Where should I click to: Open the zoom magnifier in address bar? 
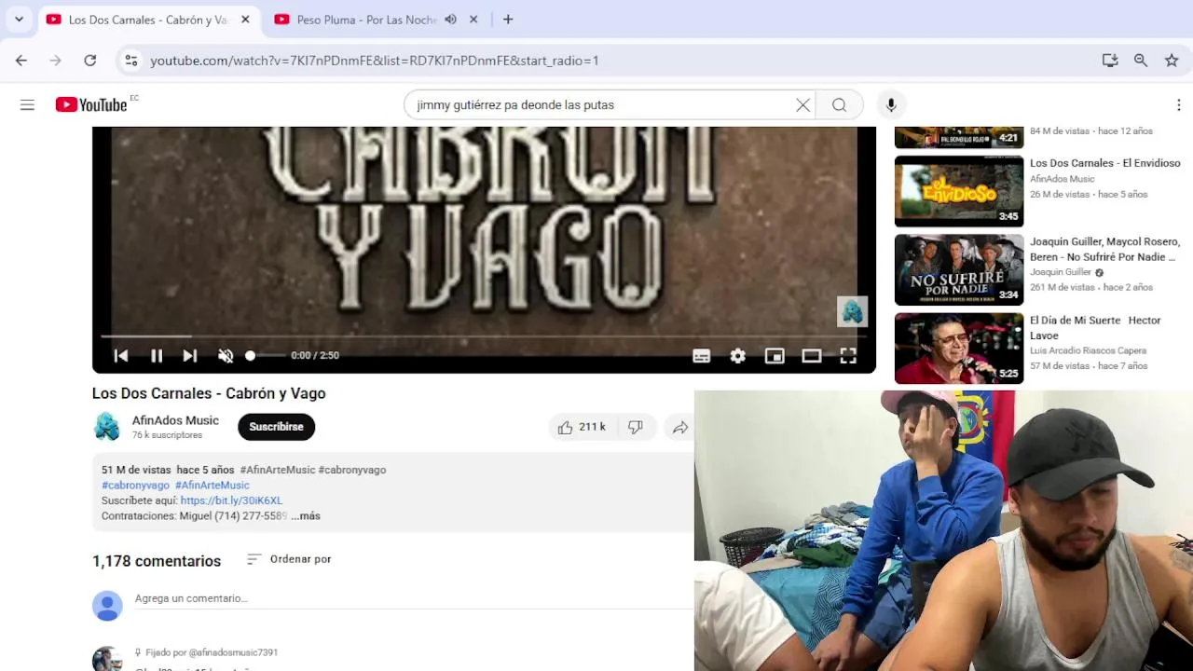point(1141,61)
